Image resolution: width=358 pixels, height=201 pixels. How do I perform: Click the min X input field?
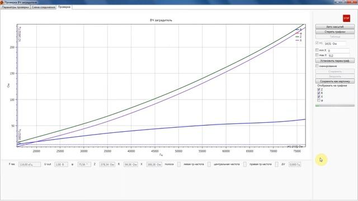point(338,51)
